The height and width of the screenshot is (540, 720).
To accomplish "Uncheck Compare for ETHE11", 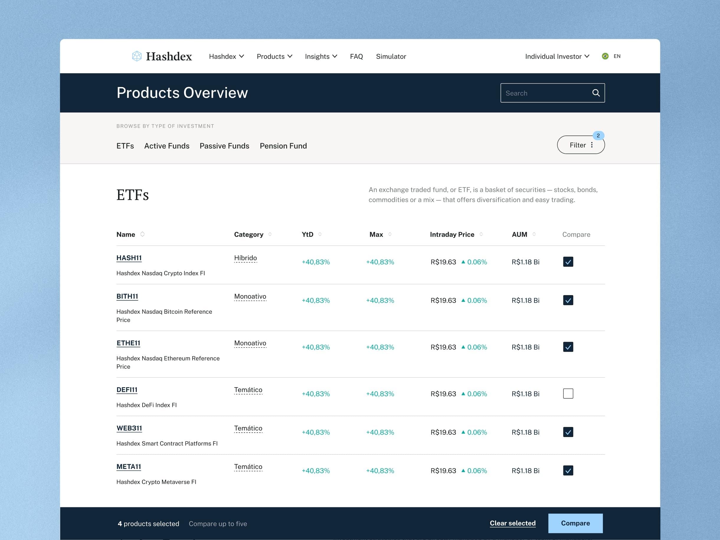I will point(568,347).
